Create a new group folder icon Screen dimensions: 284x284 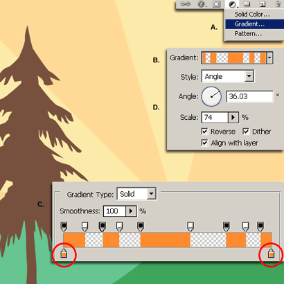pos(247,3)
